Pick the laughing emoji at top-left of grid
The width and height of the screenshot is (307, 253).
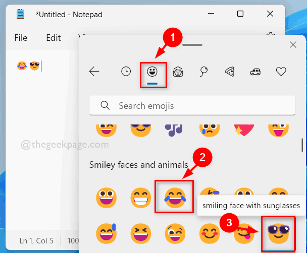click(x=107, y=131)
